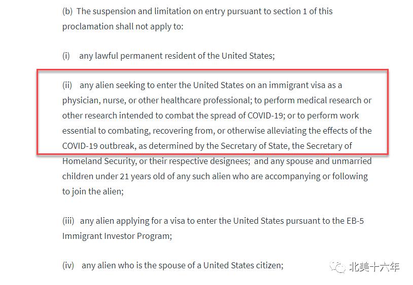Click "physician, nurse" in the highlighted box
This screenshot has width=413, height=285.
pos(94,101)
